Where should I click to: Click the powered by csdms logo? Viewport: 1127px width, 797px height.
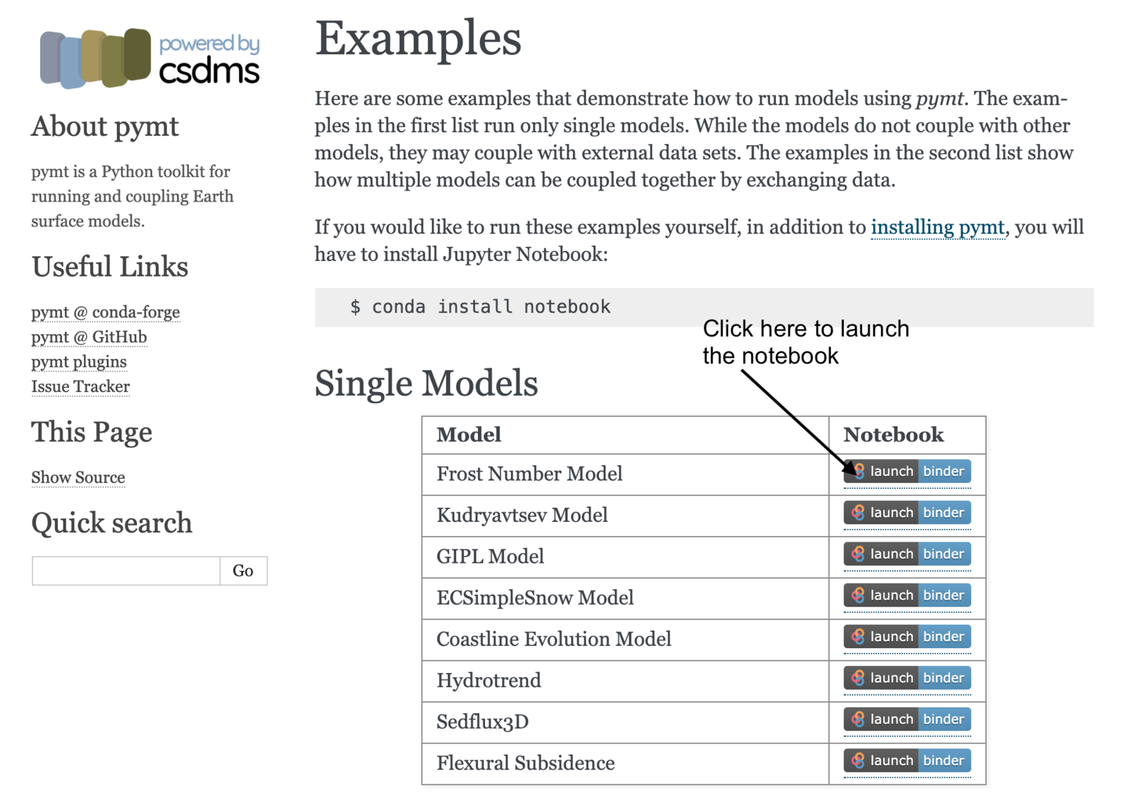(150, 59)
